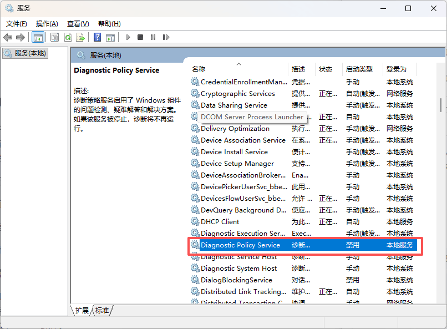Restart the service with the restart icon
447x329 pixels.
coord(166,37)
